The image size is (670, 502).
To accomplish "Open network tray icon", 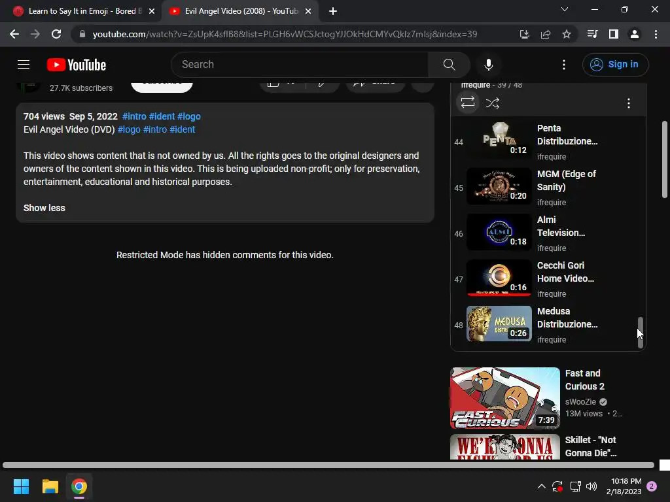I will tap(575, 486).
